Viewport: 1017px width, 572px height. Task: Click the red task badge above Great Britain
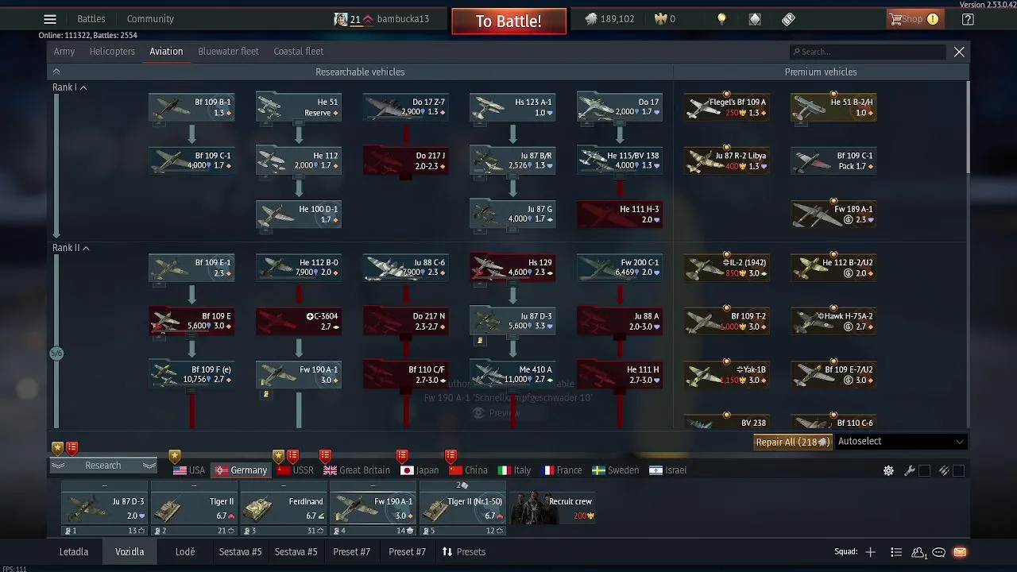[325, 456]
